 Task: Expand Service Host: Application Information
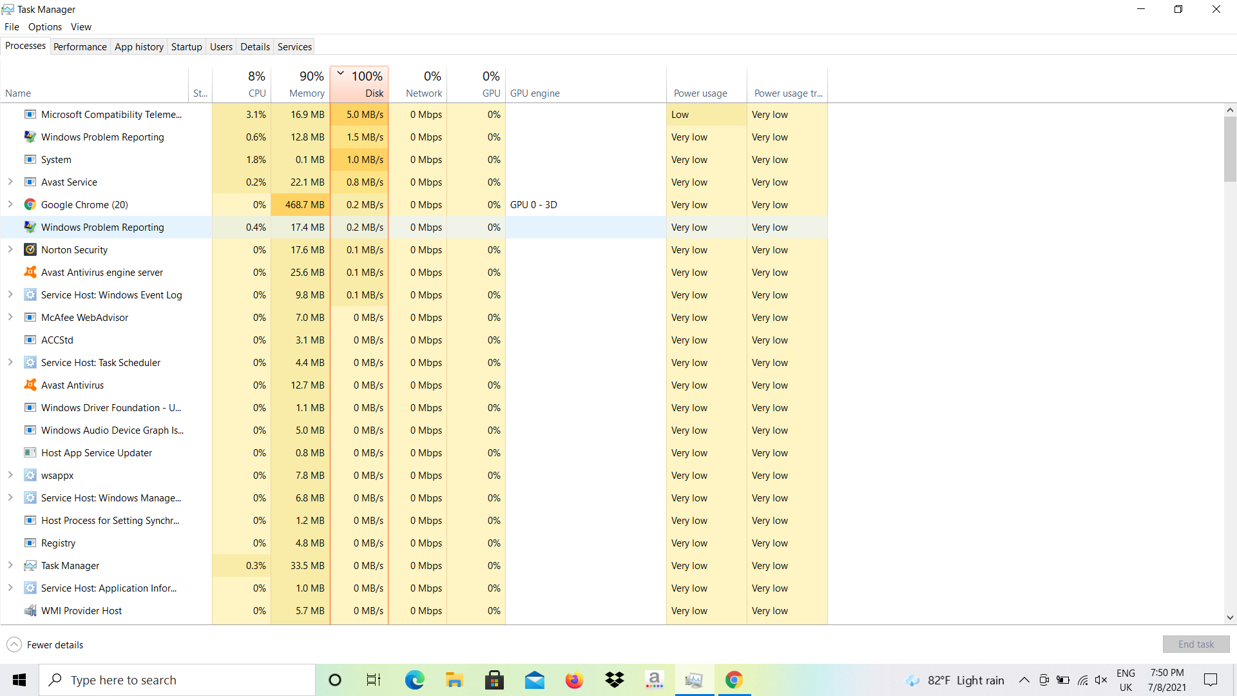[x=10, y=588]
